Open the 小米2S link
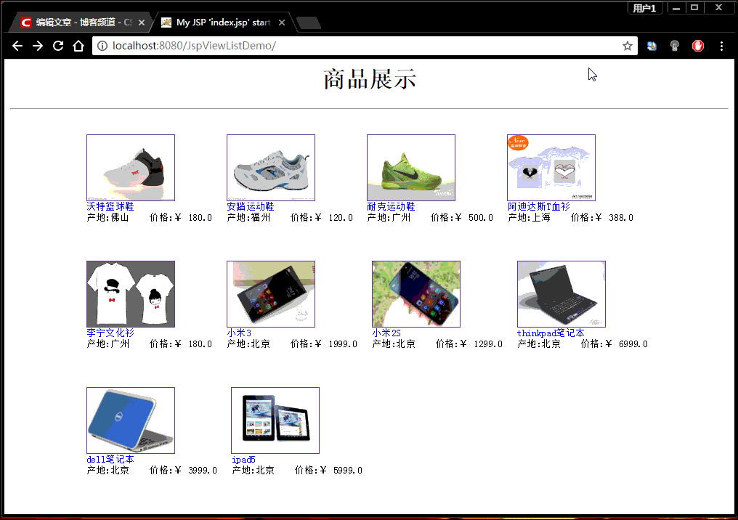The height and width of the screenshot is (520, 738). click(x=386, y=333)
